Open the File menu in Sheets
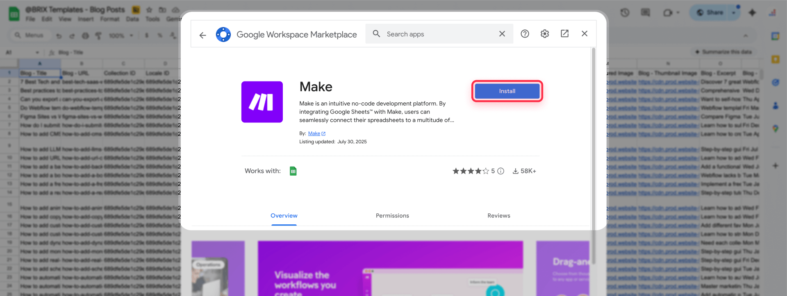 coord(30,19)
